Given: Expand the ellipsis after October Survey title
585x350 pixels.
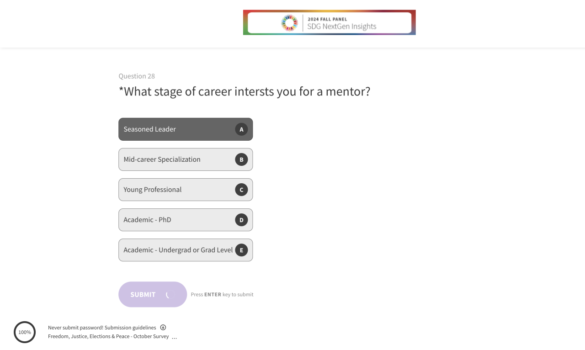Looking at the screenshot, I should click(174, 337).
